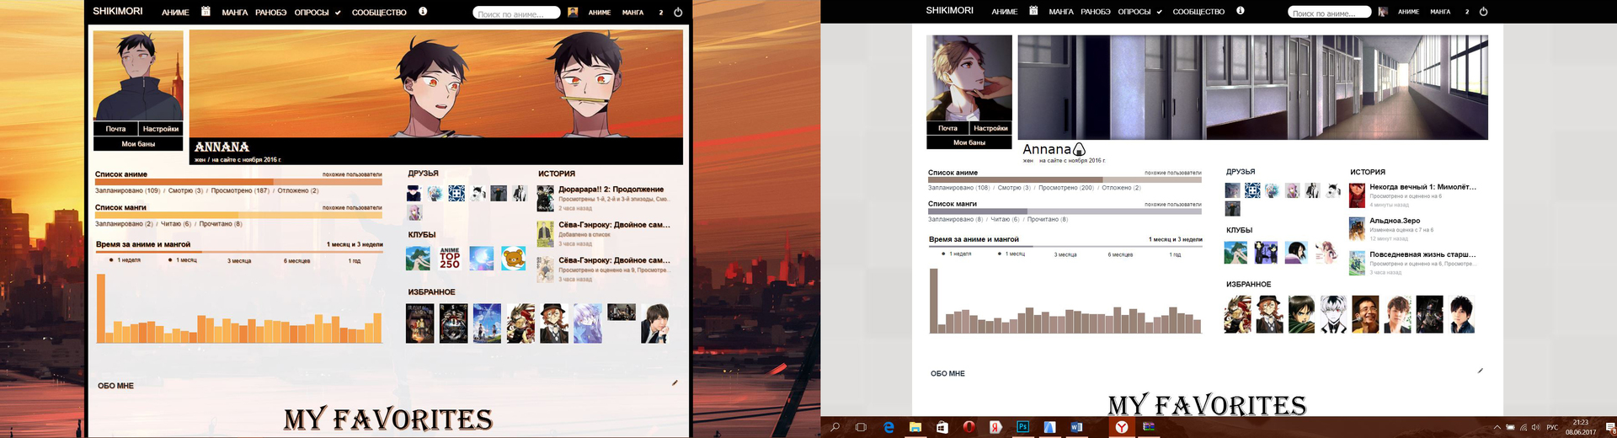Open the Альдноа.Зеро history entry
Viewport: 1617px width, 438px height.
pos(1394,221)
